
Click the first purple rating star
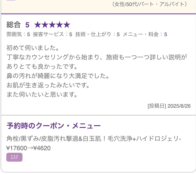coord(38,25)
